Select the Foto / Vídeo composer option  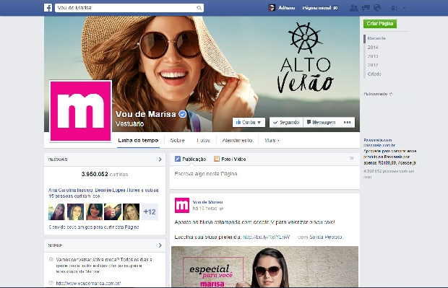point(230,159)
